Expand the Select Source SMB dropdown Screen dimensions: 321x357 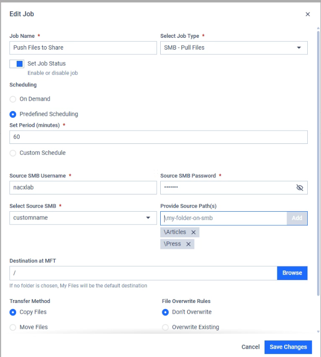[83, 218]
